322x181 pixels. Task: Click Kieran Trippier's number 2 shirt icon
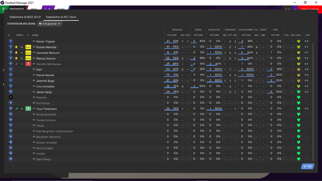tap(11, 41)
